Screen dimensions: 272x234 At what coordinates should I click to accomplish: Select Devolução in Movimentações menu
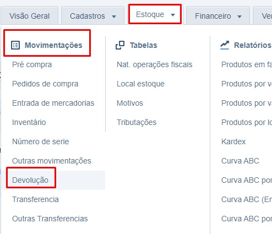point(30,180)
